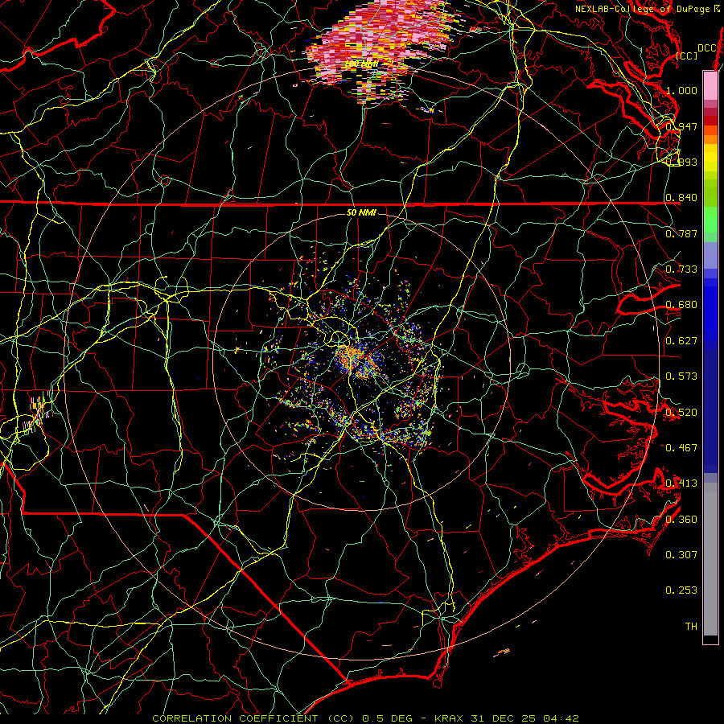Pick the dark navy swatch beside 0.520
This screenshot has width=724, height=724.
coord(710,411)
